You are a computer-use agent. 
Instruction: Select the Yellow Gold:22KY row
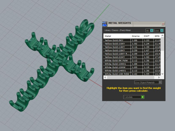click(x=132, y=57)
